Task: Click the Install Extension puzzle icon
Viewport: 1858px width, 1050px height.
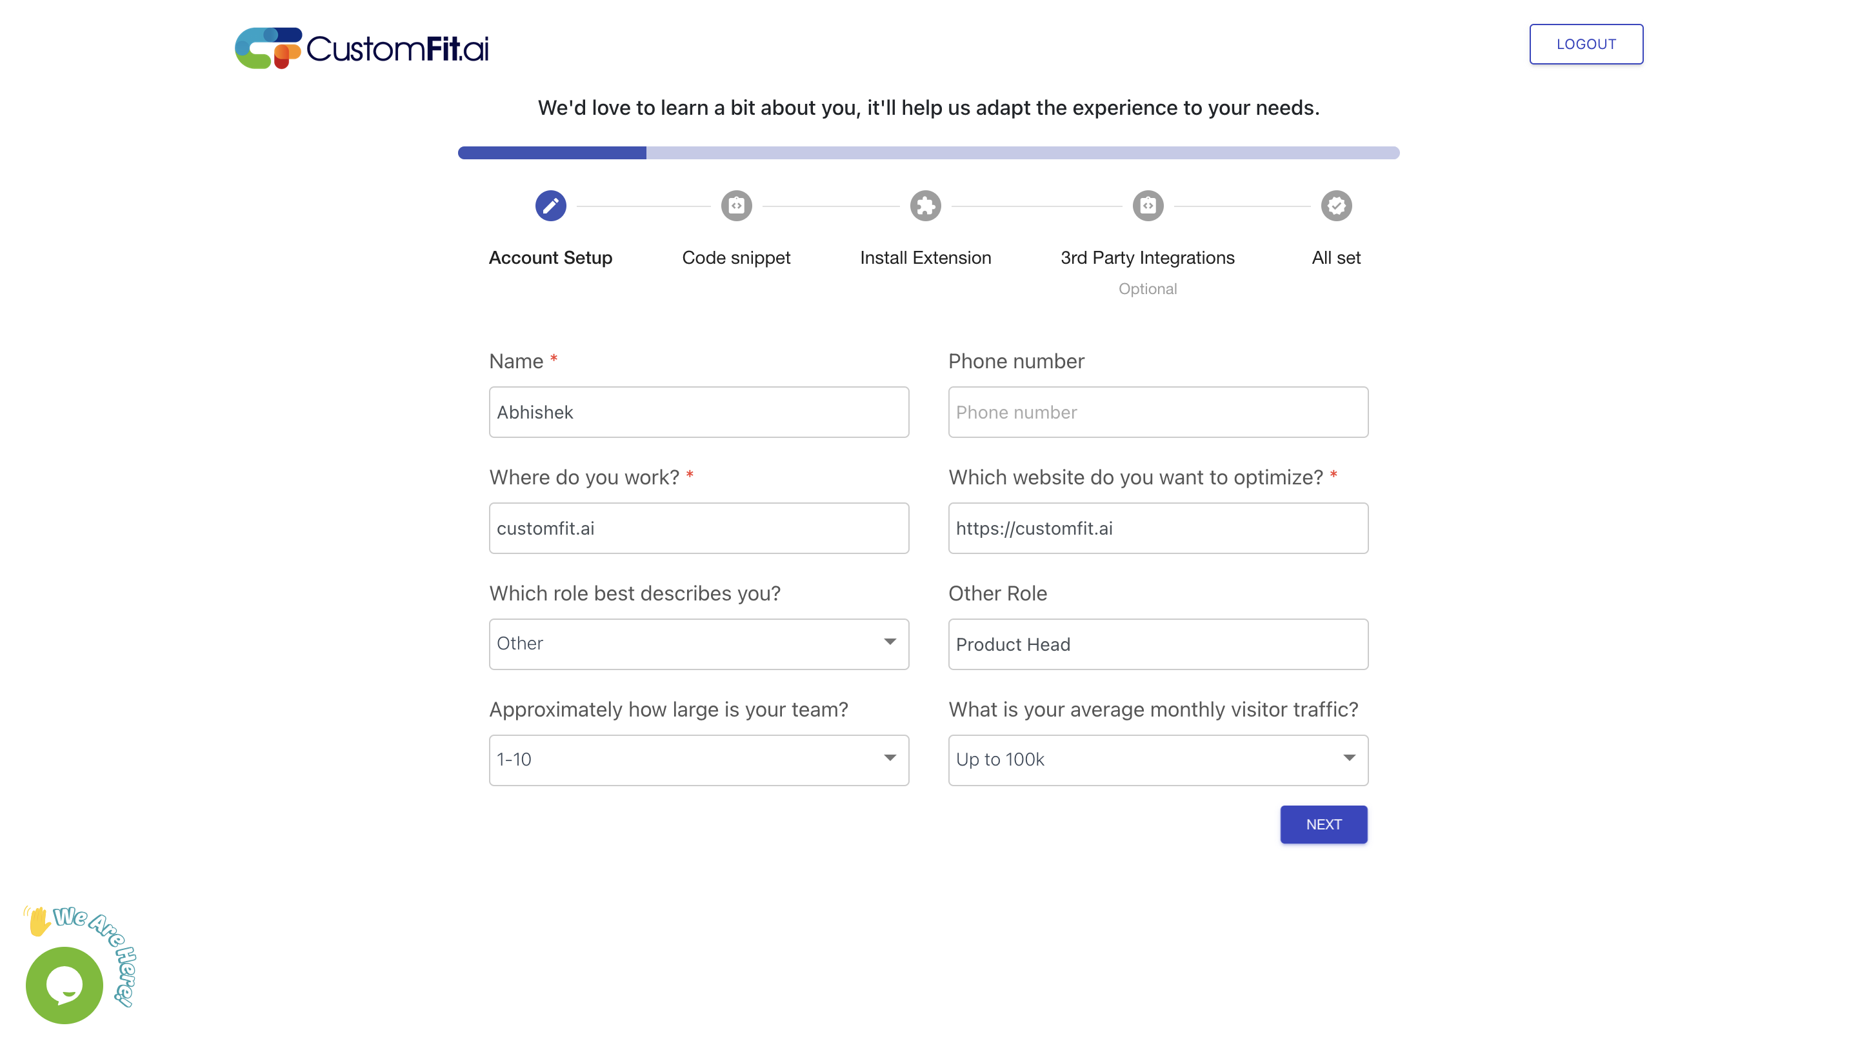Action: tap(925, 206)
